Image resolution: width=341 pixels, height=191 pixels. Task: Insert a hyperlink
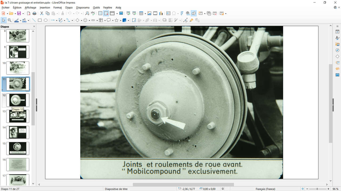(x=188, y=13)
